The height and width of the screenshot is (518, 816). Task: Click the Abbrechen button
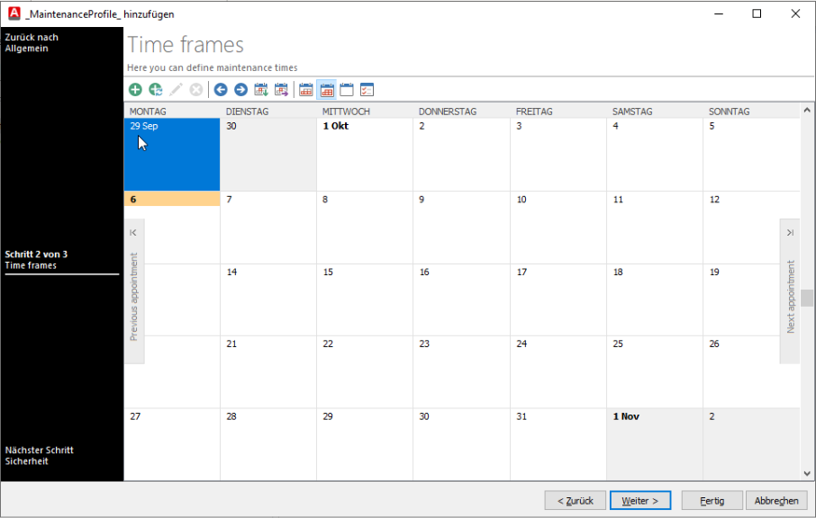click(776, 501)
